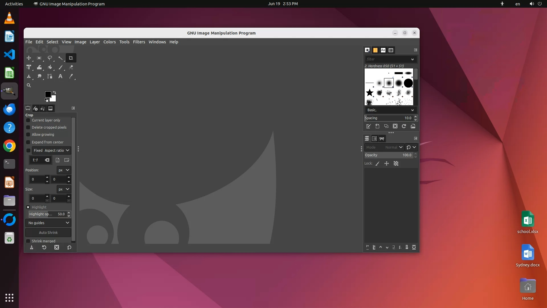
Task: Select the Bucket Fill tool
Action: [x=50, y=67]
